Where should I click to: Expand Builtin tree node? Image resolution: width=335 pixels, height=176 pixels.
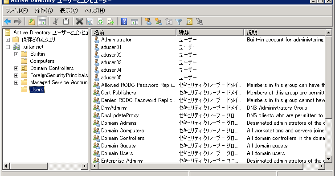(x=16, y=54)
